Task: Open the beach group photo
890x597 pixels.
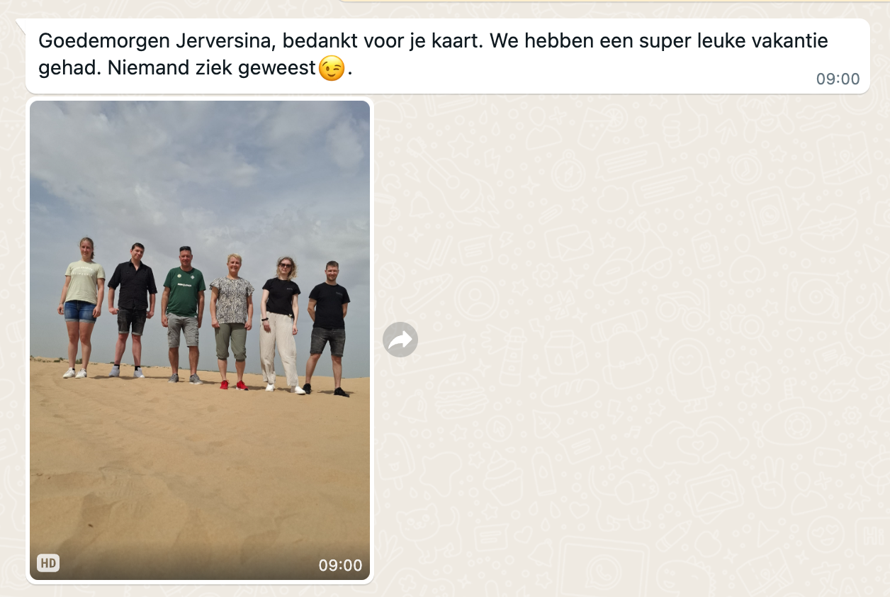Action: coord(200,340)
